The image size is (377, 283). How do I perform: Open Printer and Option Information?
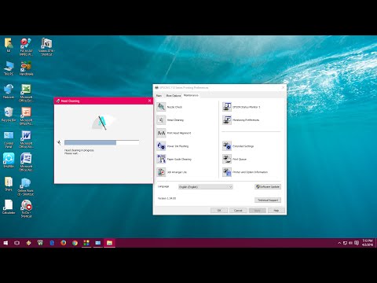point(227,172)
